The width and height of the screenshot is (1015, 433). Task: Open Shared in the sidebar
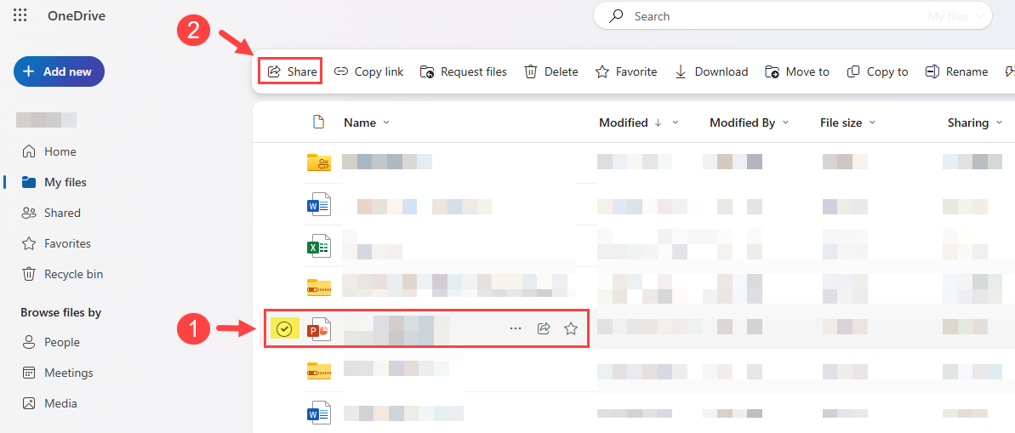(x=52, y=213)
